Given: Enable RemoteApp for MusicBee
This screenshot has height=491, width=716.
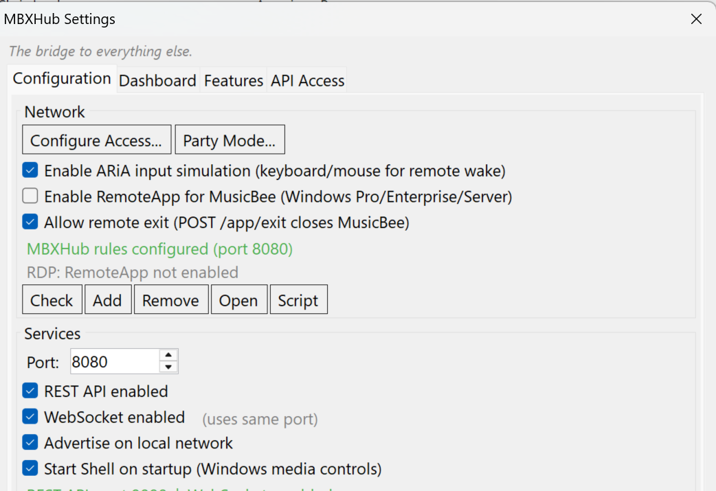Looking at the screenshot, I should pos(30,196).
